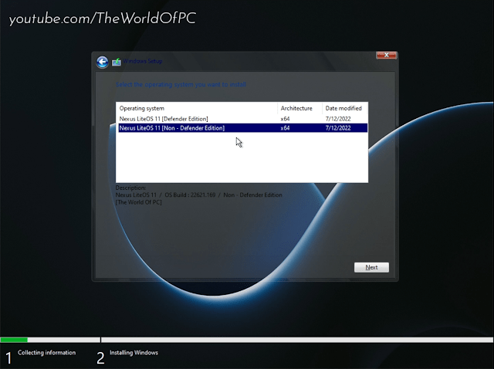Click the Collecting information step label
Screen dimensions: 494x369
(x=46, y=353)
